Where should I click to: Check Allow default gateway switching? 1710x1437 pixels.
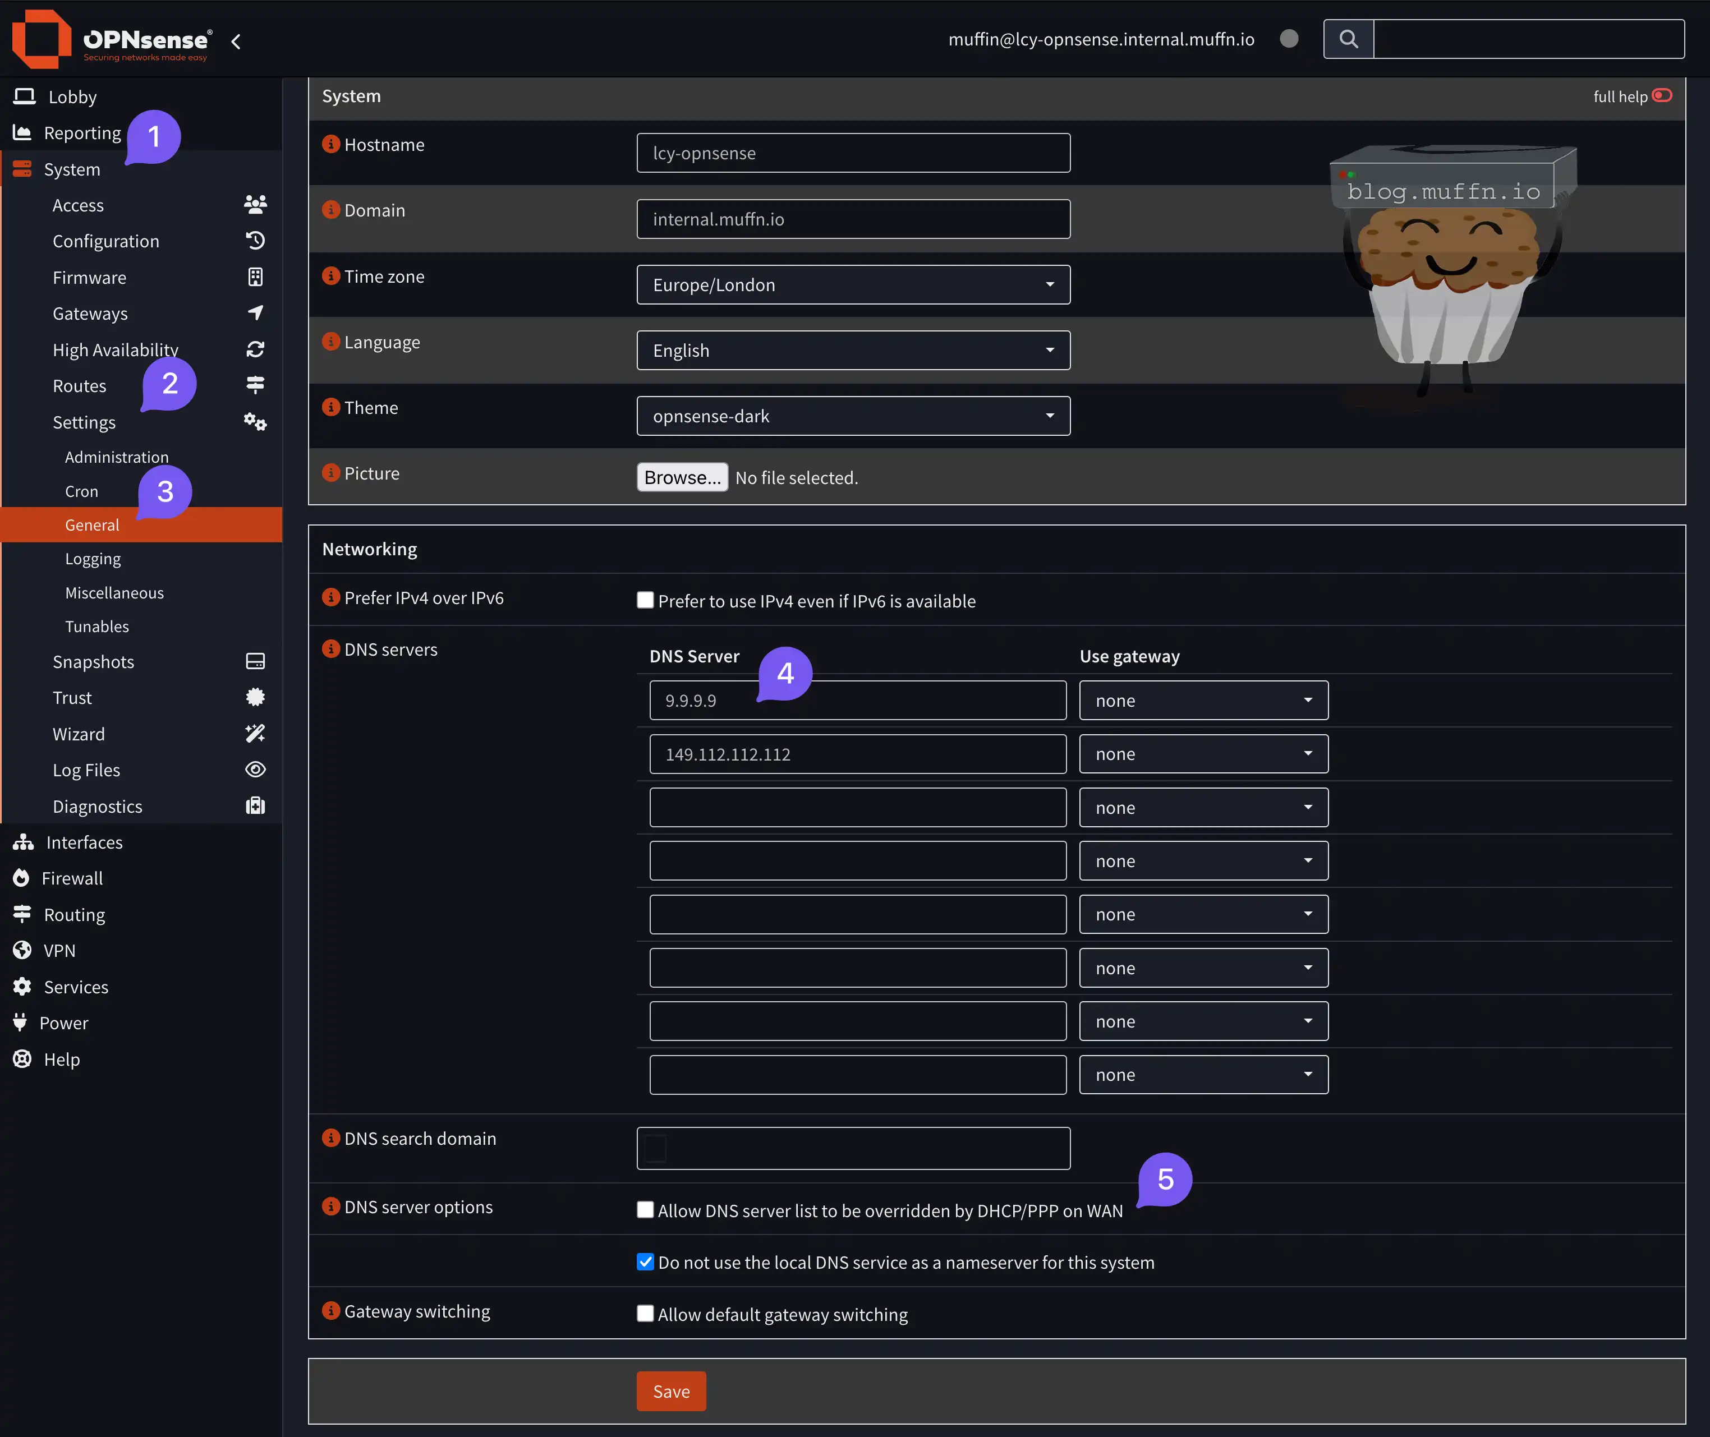pyautogui.click(x=645, y=1314)
